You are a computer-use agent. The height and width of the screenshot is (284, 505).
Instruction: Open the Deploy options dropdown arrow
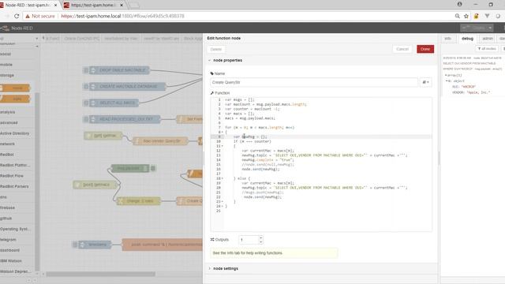point(490,28)
